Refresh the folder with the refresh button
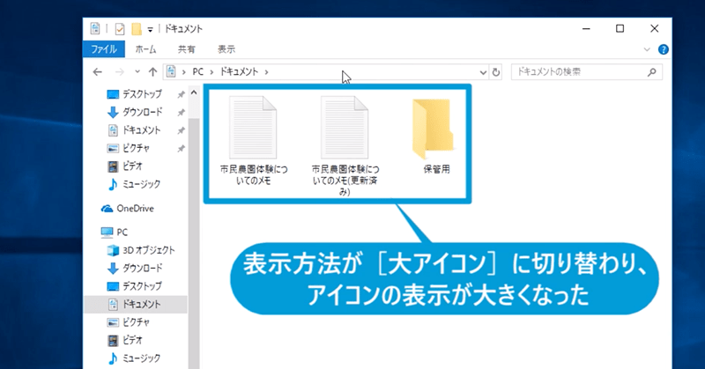The image size is (705, 369). click(496, 72)
